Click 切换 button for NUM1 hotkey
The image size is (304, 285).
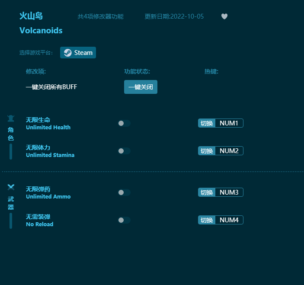coord(207,123)
